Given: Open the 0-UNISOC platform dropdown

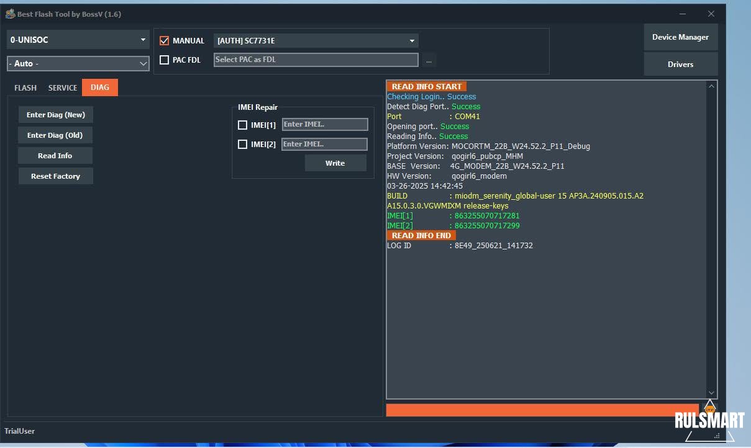Looking at the screenshot, I should coord(78,40).
